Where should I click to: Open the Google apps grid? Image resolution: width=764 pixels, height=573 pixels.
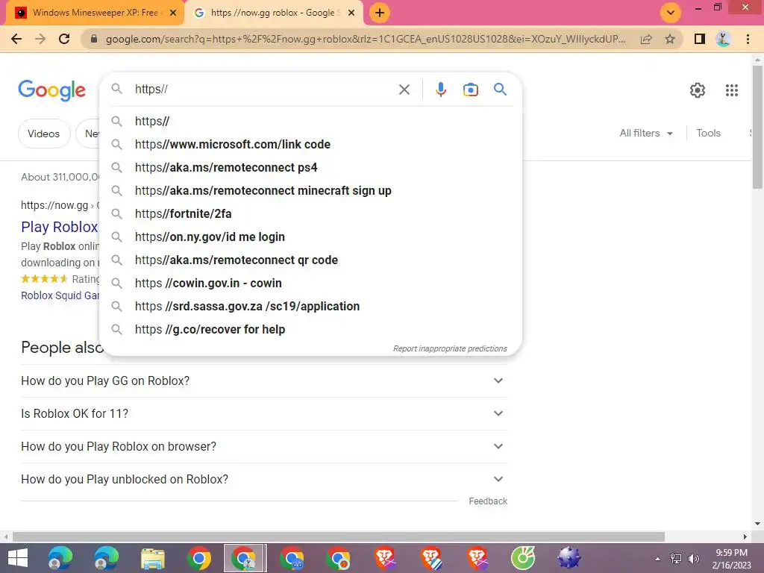(x=731, y=90)
